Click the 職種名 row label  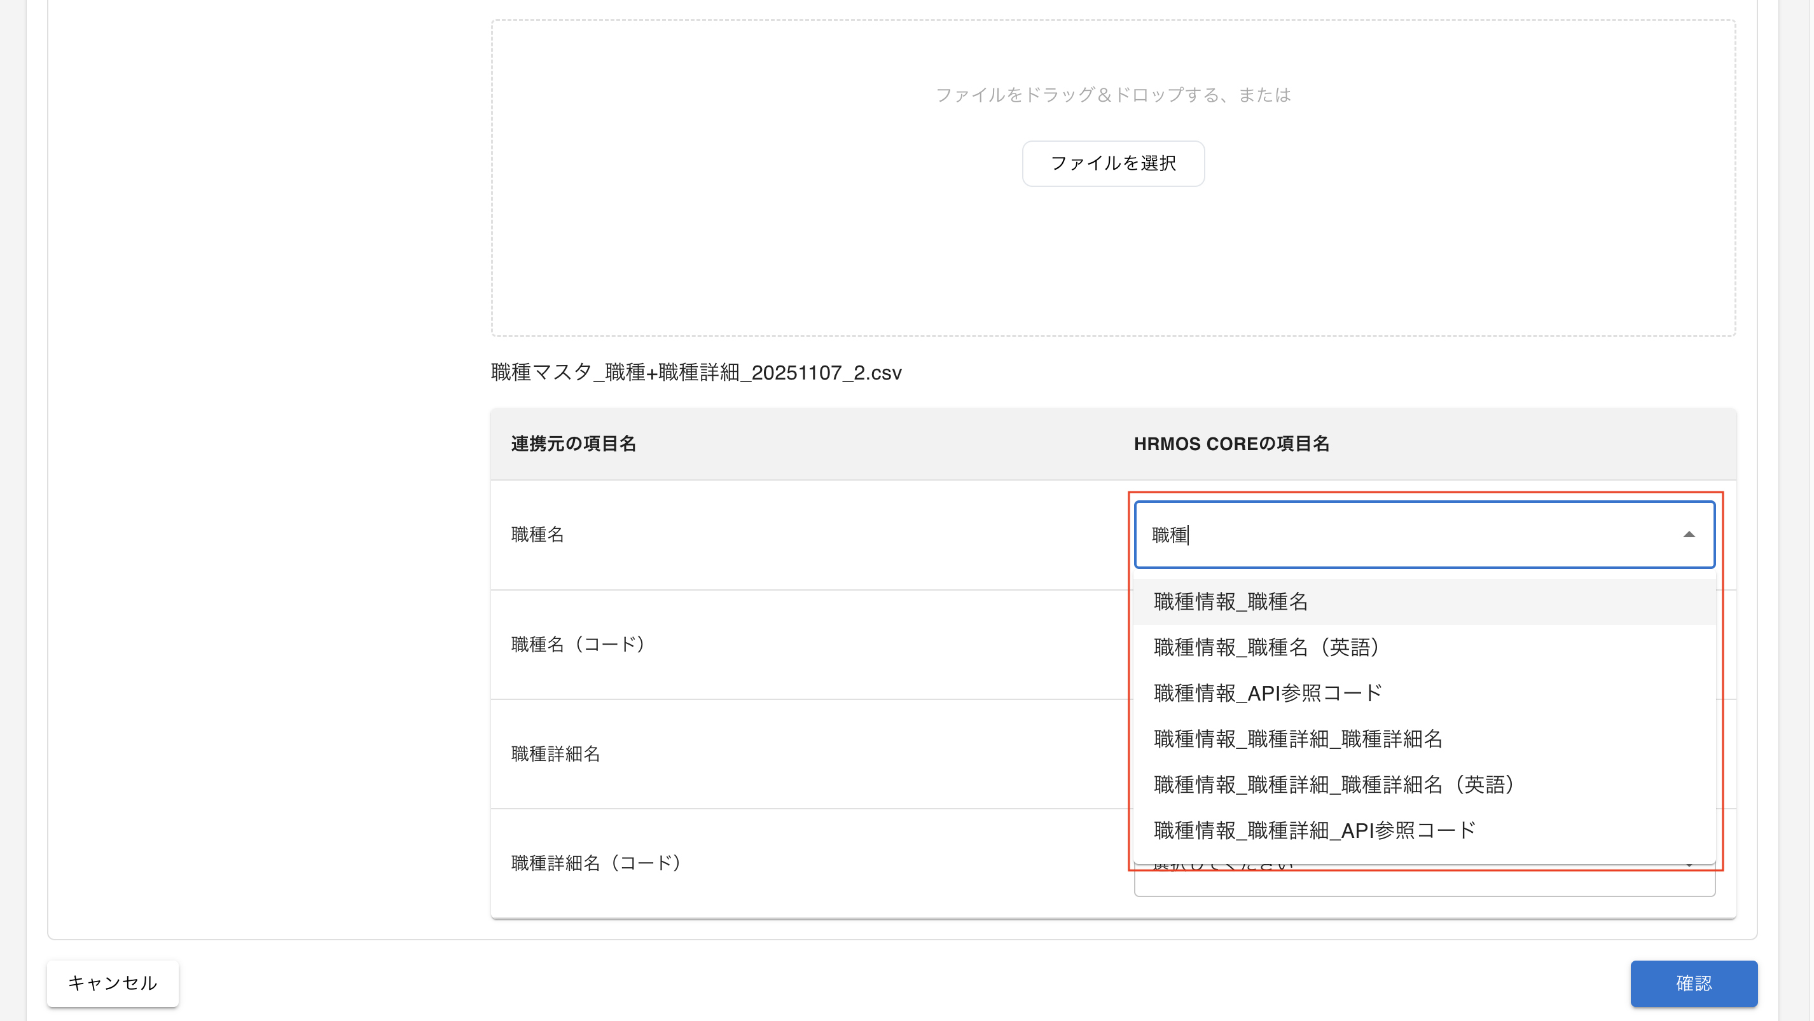537,535
